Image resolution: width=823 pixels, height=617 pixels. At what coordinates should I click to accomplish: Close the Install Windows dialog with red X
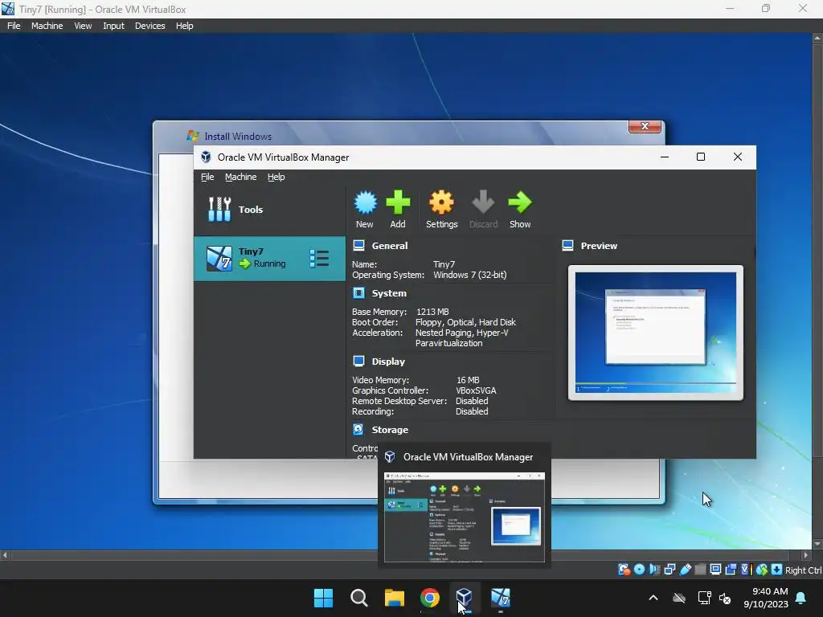point(645,126)
